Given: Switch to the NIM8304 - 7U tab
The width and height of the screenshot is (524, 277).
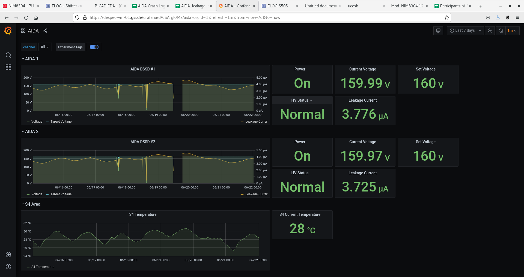Looking at the screenshot, I should [x=21, y=6].
